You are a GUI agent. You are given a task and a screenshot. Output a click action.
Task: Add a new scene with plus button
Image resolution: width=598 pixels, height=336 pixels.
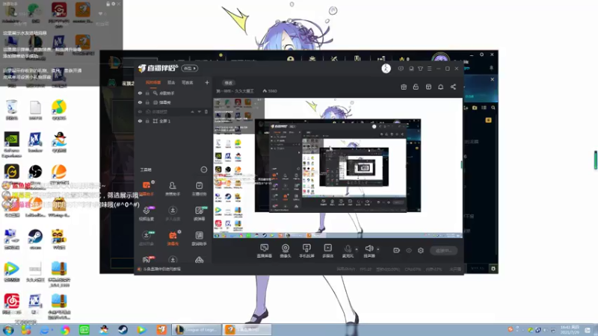point(207,82)
